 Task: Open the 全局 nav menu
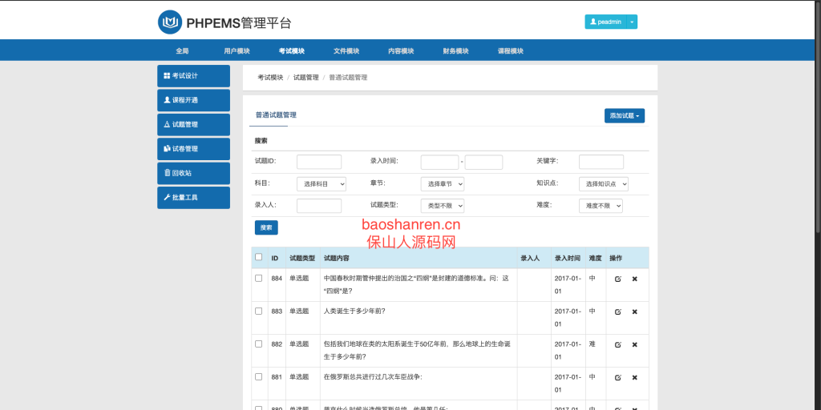point(182,50)
